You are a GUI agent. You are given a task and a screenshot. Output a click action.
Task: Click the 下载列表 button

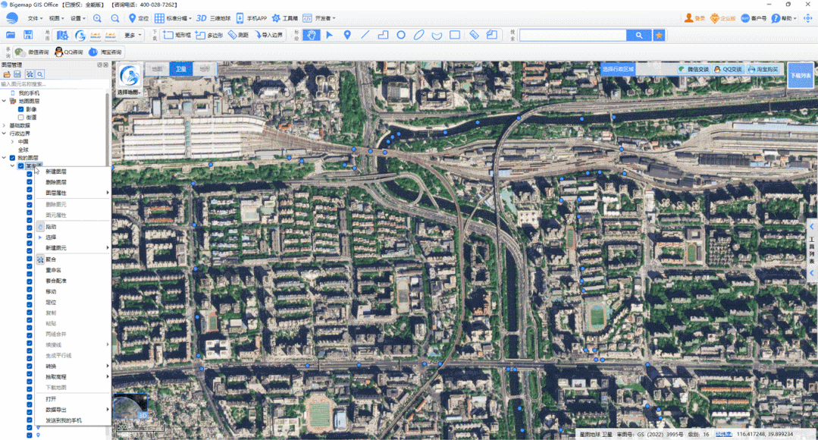(801, 76)
